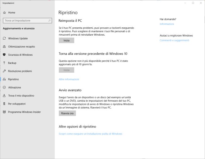Click the Avvio avanzato heading

click(70, 90)
